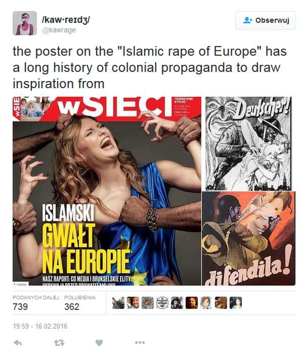Image resolution: width=306 pixels, height=358 pixels.
Task: Click the sixth liker avatar with brown portrait
Action: click(192, 303)
